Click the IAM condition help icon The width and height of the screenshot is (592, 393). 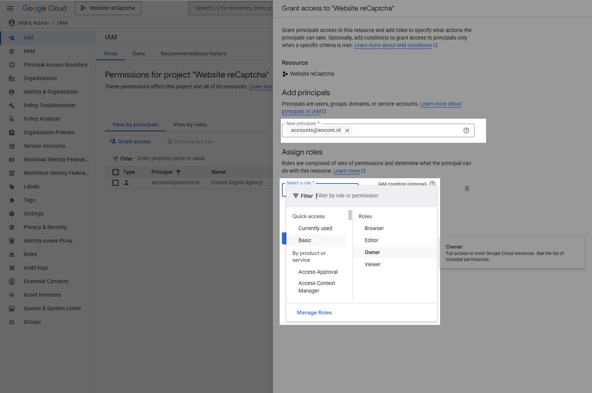432,184
